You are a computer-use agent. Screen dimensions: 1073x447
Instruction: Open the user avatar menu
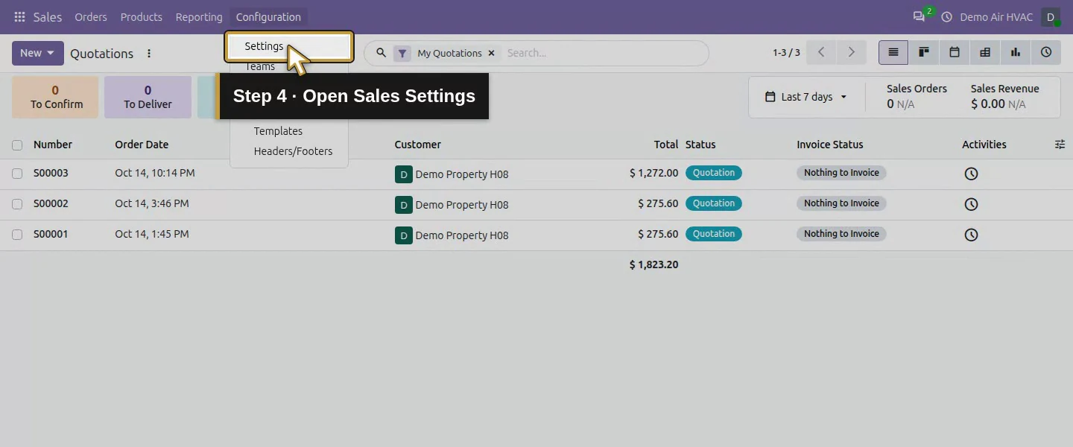[x=1051, y=17]
